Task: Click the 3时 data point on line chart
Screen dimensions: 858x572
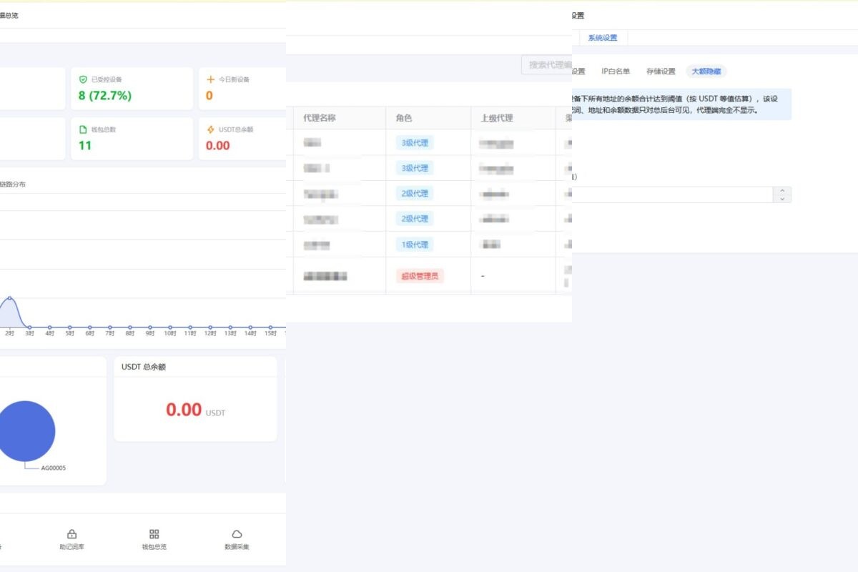Action: click(29, 327)
